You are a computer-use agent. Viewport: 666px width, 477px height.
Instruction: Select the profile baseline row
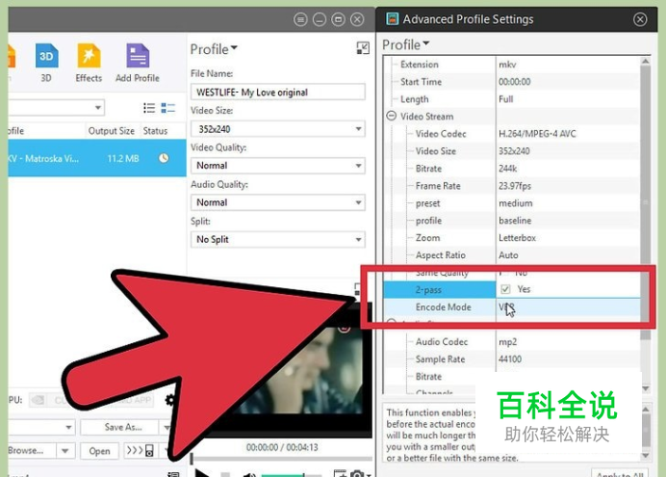coord(512,221)
